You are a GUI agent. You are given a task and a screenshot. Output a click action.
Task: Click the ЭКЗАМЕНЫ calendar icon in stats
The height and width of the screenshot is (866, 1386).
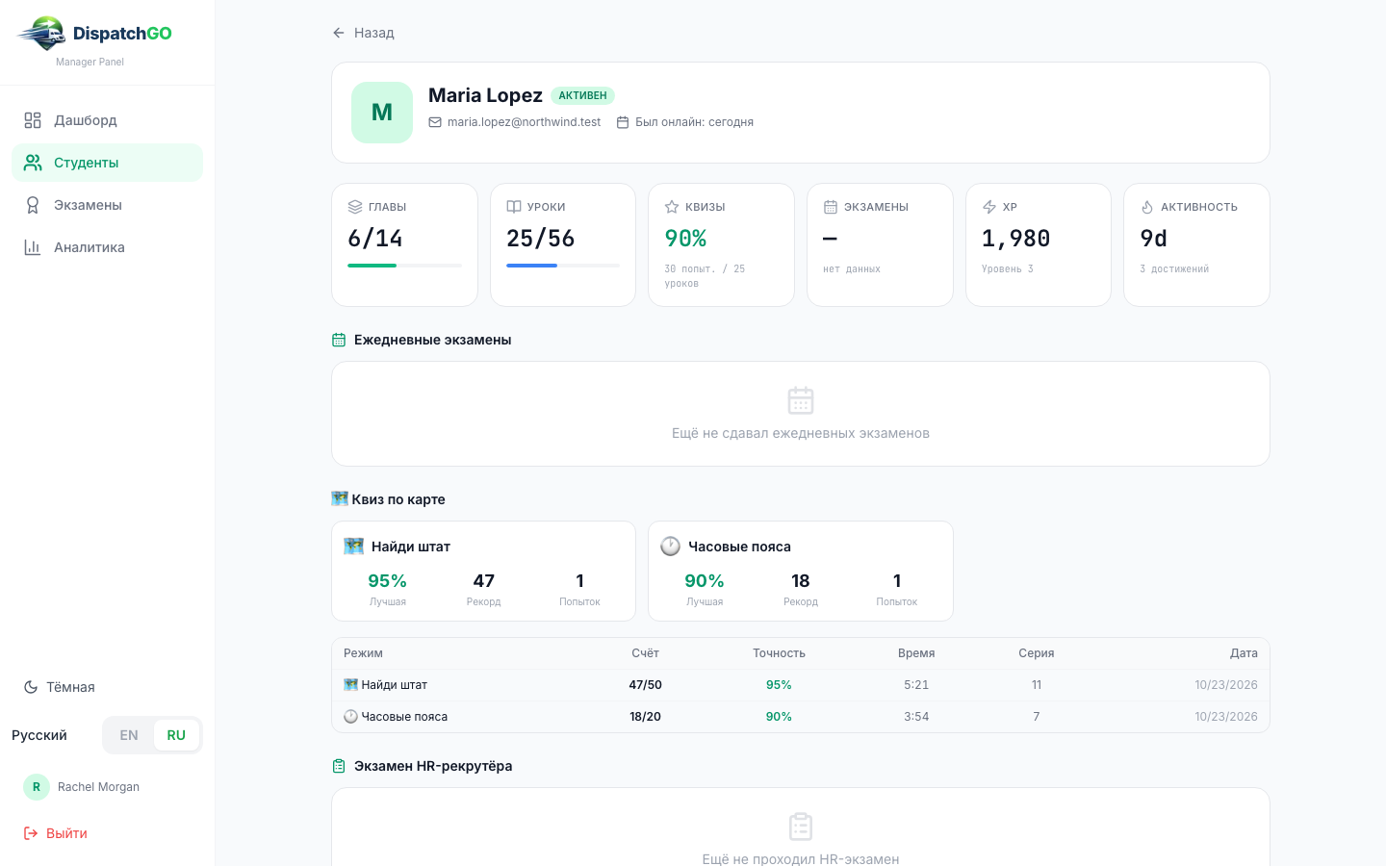(831, 207)
